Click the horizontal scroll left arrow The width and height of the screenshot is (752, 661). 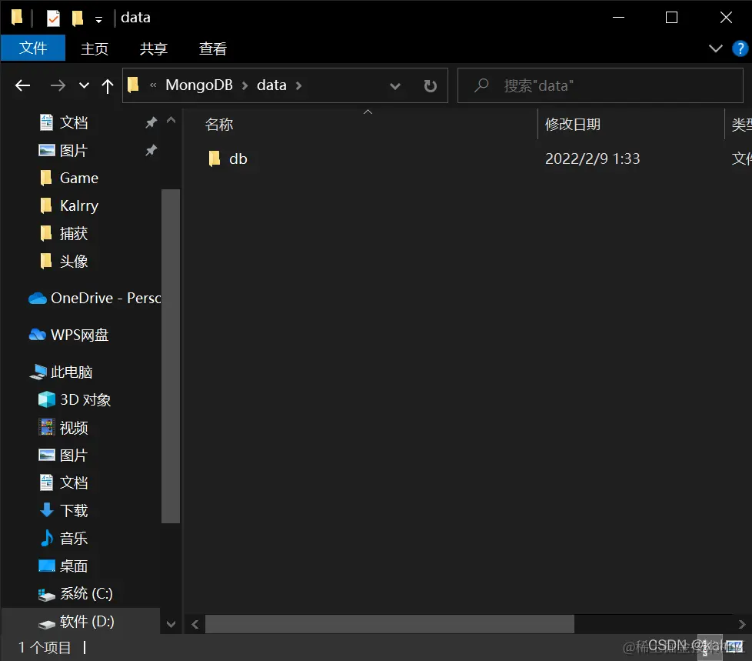195,624
